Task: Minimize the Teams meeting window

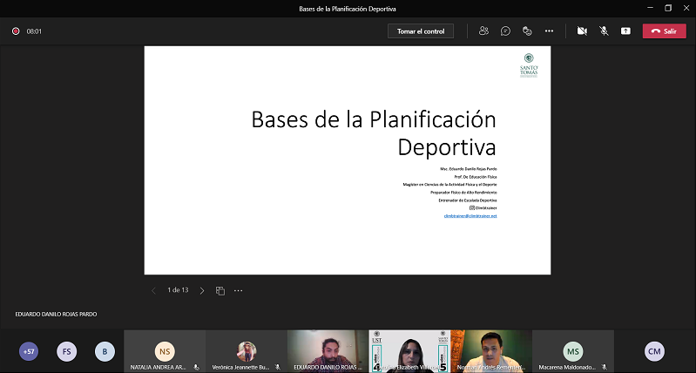Action: (x=651, y=8)
